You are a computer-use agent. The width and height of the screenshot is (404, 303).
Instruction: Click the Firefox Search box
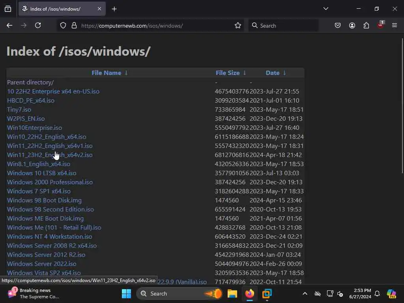tap(283, 26)
